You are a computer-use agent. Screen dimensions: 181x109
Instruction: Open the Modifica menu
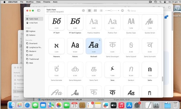point(30,2)
